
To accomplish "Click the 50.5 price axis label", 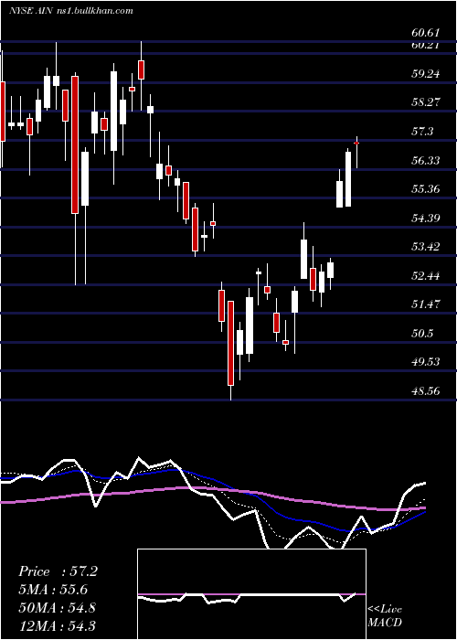I will tap(422, 334).
